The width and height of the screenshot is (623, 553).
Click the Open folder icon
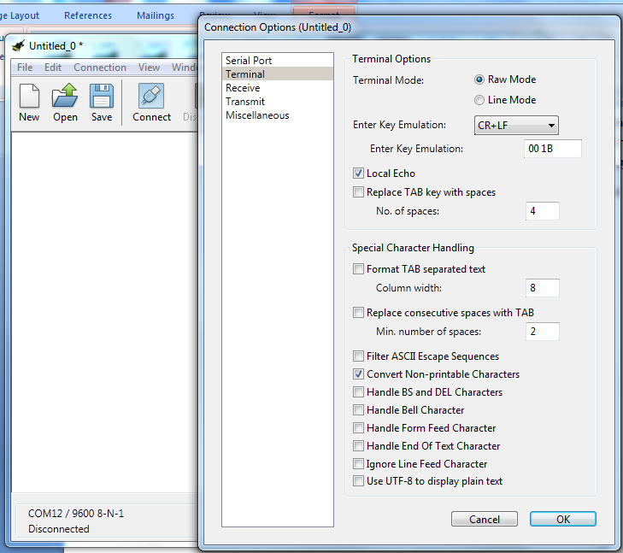(x=65, y=96)
